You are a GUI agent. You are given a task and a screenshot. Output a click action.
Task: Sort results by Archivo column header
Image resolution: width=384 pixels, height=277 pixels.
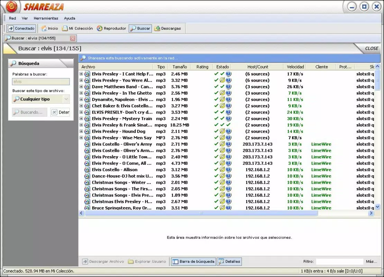(x=116, y=67)
